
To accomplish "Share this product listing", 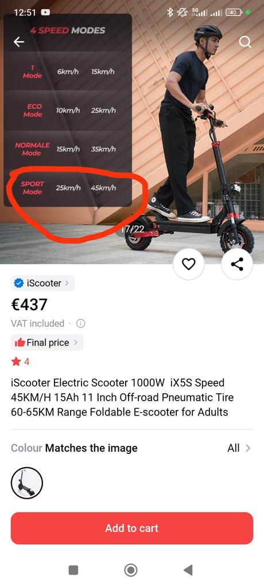I will [237, 264].
